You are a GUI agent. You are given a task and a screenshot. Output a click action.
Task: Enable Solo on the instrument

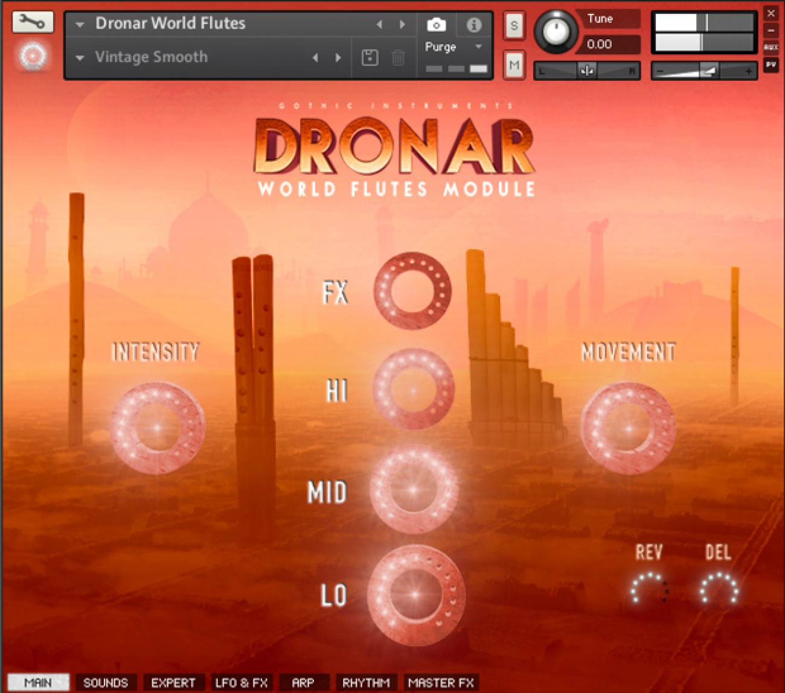tap(514, 25)
